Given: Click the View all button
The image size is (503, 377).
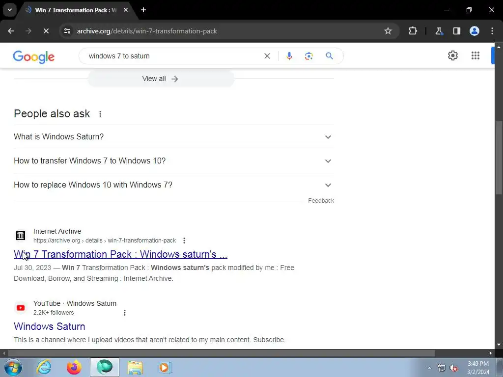Looking at the screenshot, I should coord(161,79).
